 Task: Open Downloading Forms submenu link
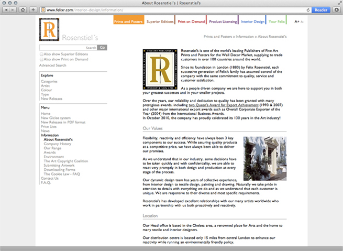[x=59, y=170]
